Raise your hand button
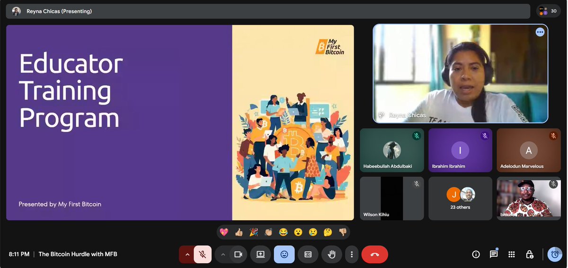 332,254
